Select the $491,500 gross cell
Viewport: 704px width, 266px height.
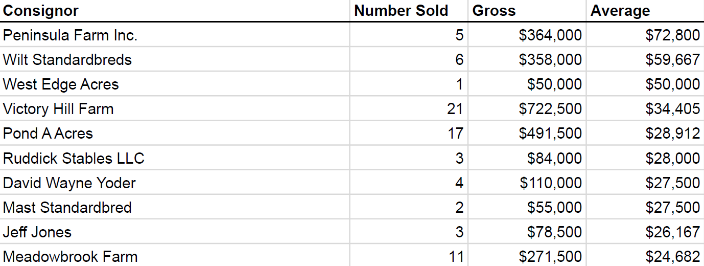527,133
